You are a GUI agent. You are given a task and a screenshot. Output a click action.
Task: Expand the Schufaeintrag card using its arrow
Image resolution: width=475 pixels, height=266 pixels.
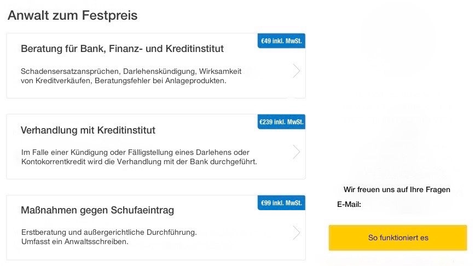[x=296, y=233]
